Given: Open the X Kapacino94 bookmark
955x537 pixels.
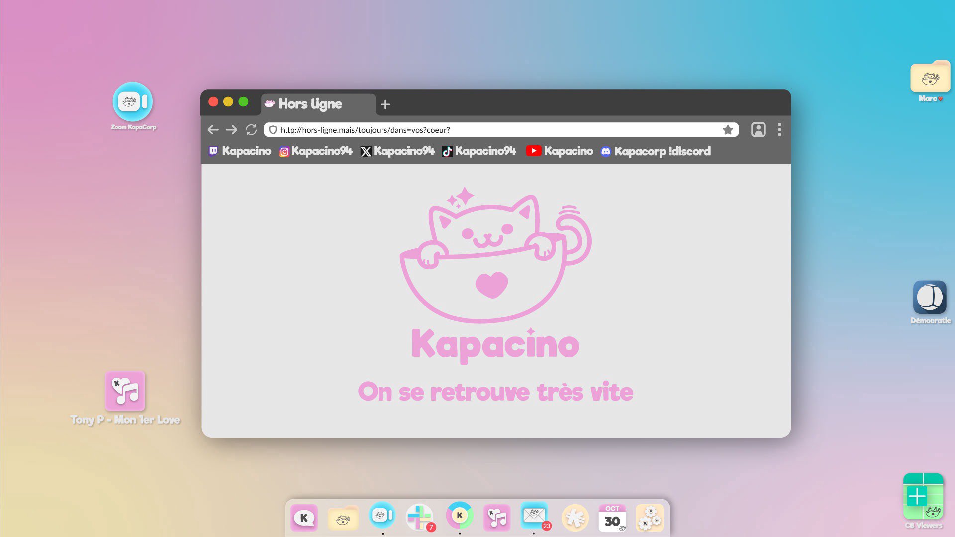Looking at the screenshot, I should pyautogui.click(x=397, y=151).
